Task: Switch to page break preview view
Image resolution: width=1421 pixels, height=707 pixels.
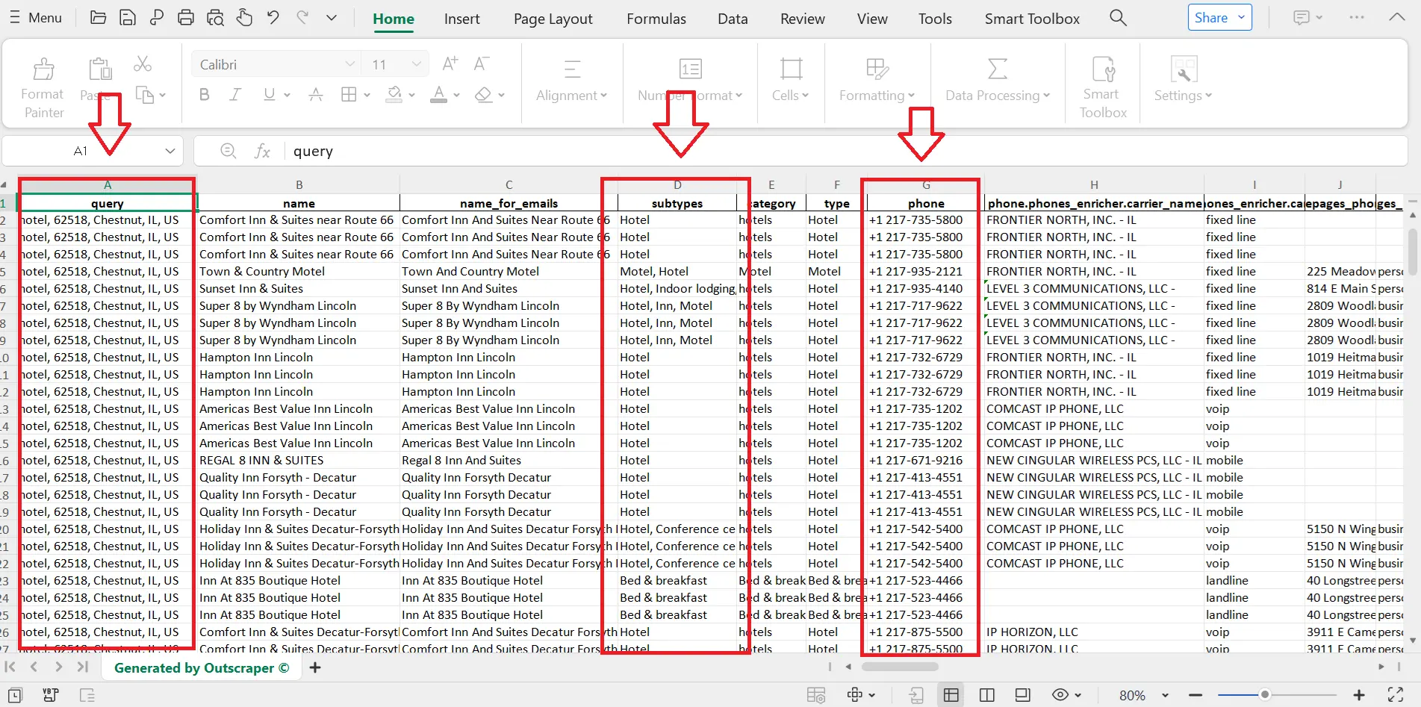Action: [986, 695]
